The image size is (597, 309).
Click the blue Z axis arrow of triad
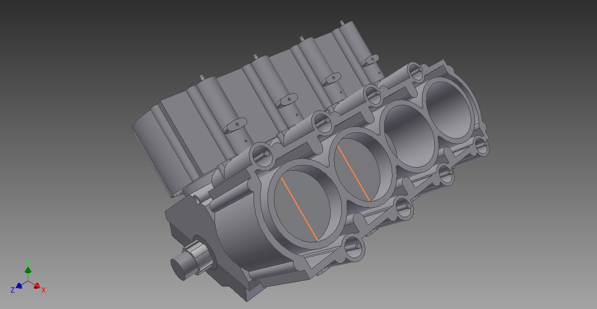point(19,286)
